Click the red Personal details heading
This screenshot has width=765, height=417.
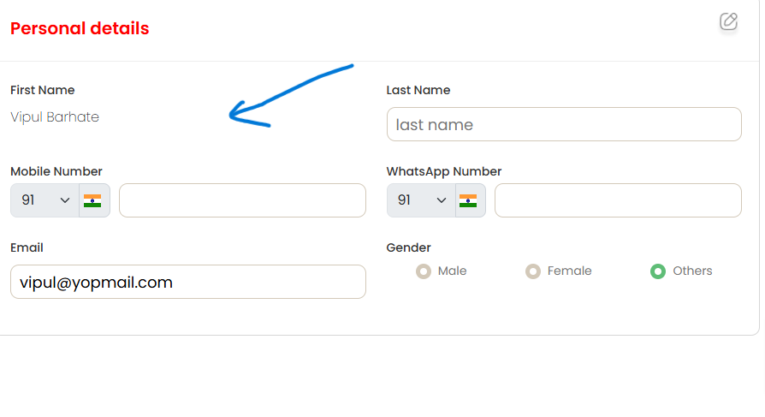80,28
